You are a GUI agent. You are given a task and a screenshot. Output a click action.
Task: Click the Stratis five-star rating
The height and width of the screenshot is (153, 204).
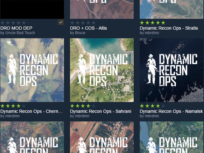(152, 23)
